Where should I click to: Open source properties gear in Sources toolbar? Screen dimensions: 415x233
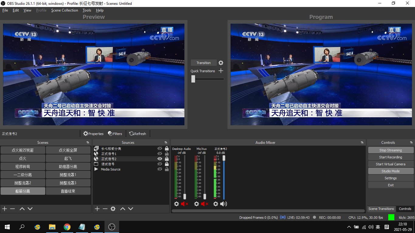(x=113, y=209)
